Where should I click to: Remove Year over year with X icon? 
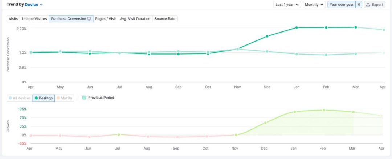(x=359, y=5)
